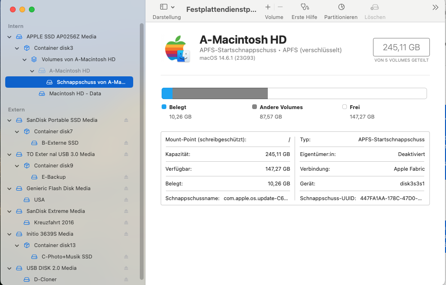This screenshot has height=285, width=446.
Task: Click the minus icon to remove Volume
Action: pos(280,7)
